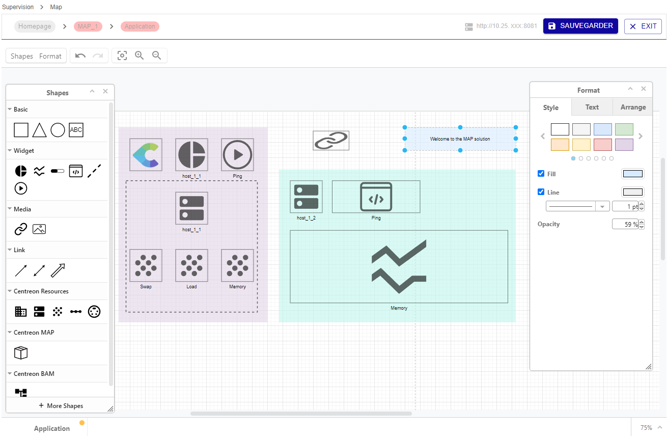Select the host server resource icon

(39, 312)
